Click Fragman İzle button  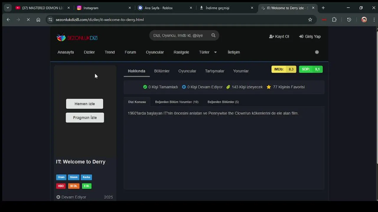85,117
